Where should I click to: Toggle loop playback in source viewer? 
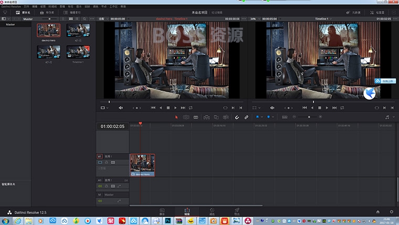(x=191, y=108)
